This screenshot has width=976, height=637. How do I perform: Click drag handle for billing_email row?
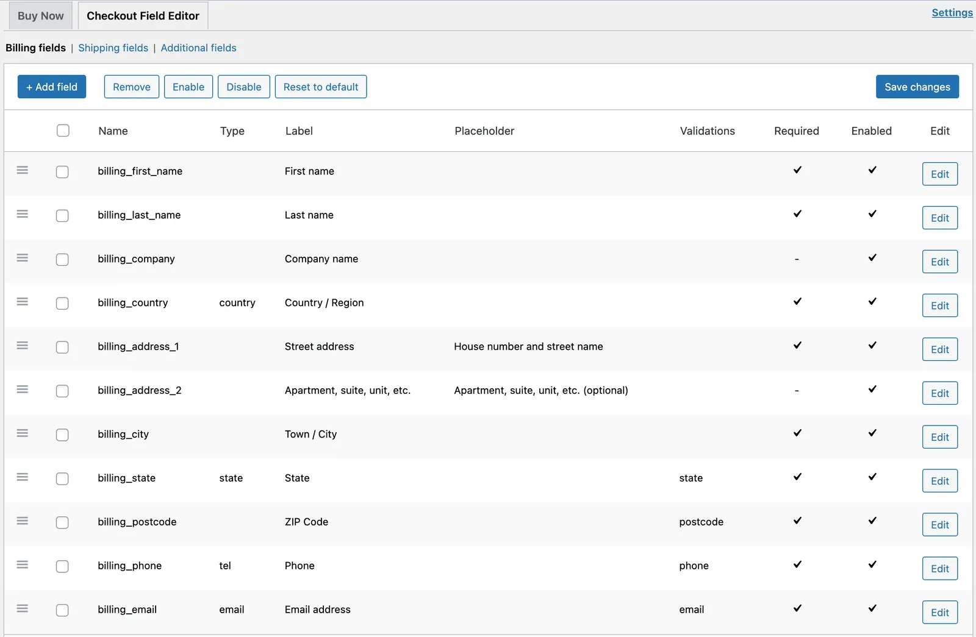(x=23, y=609)
